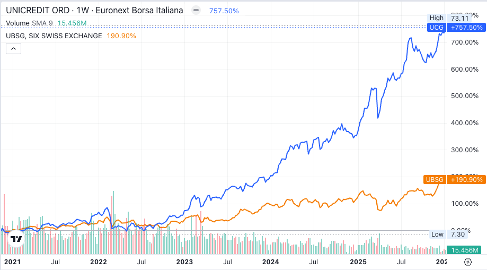This screenshot has width=487, height=270.
Task: Click the 2021 marker on time axis
Action: (x=12, y=262)
